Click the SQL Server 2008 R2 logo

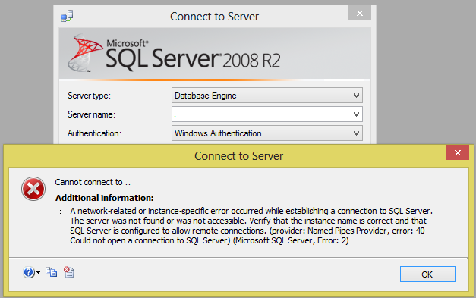pos(174,53)
